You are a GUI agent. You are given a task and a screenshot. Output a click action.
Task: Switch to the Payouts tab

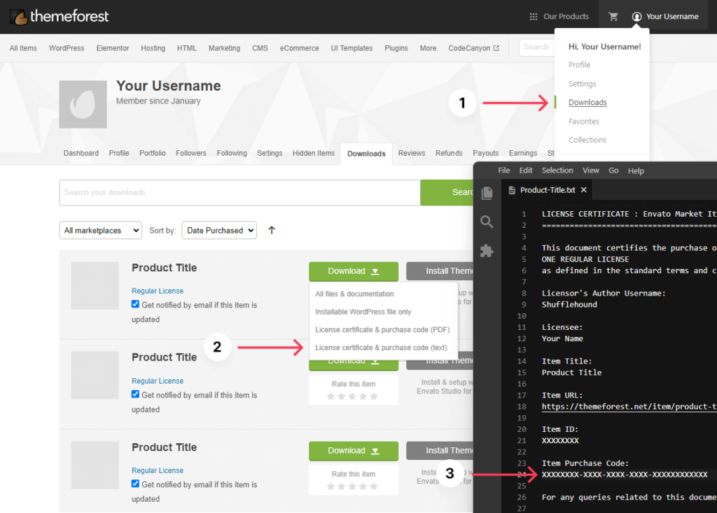click(x=486, y=153)
